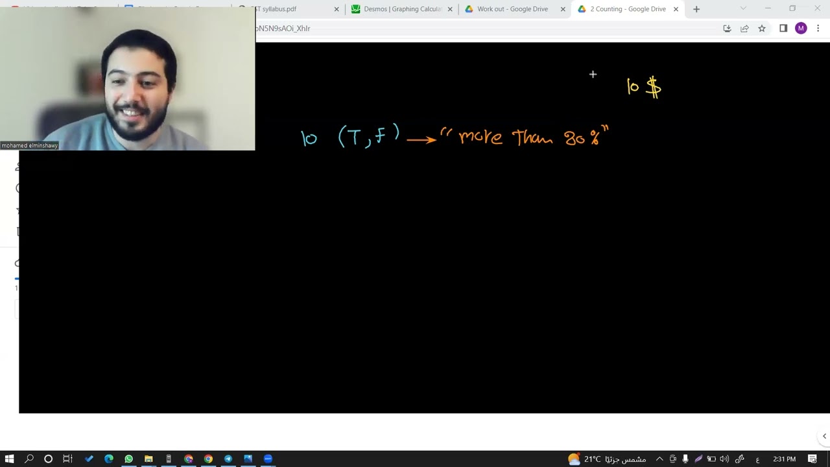Open the Photos app on the taskbar
Screen dimensions: 830x467
click(x=248, y=459)
